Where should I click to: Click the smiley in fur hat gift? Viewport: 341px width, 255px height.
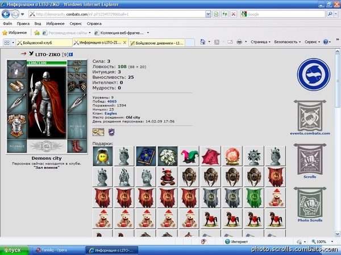[103, 156]
